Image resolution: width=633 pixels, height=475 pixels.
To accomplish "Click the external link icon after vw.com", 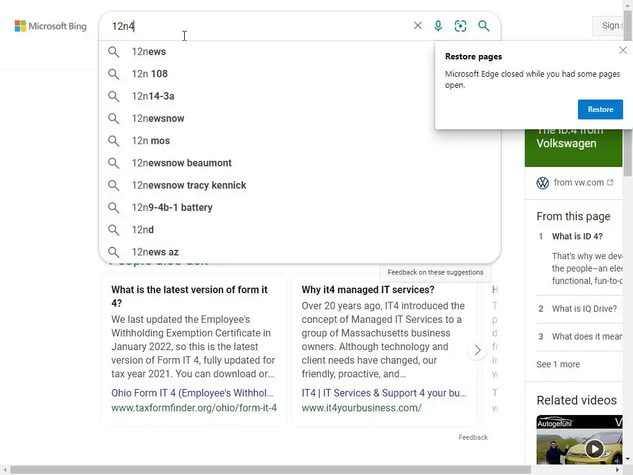I will point(610,182).
